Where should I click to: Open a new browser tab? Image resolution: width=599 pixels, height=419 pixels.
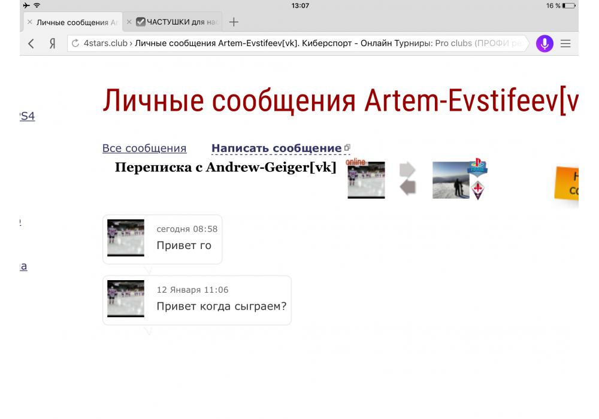tap(234, 22)
